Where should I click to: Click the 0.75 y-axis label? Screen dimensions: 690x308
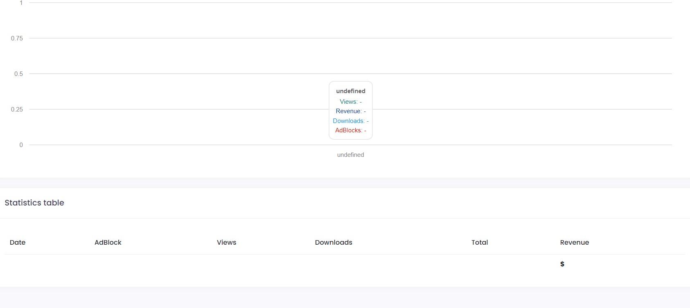(17, 38)
